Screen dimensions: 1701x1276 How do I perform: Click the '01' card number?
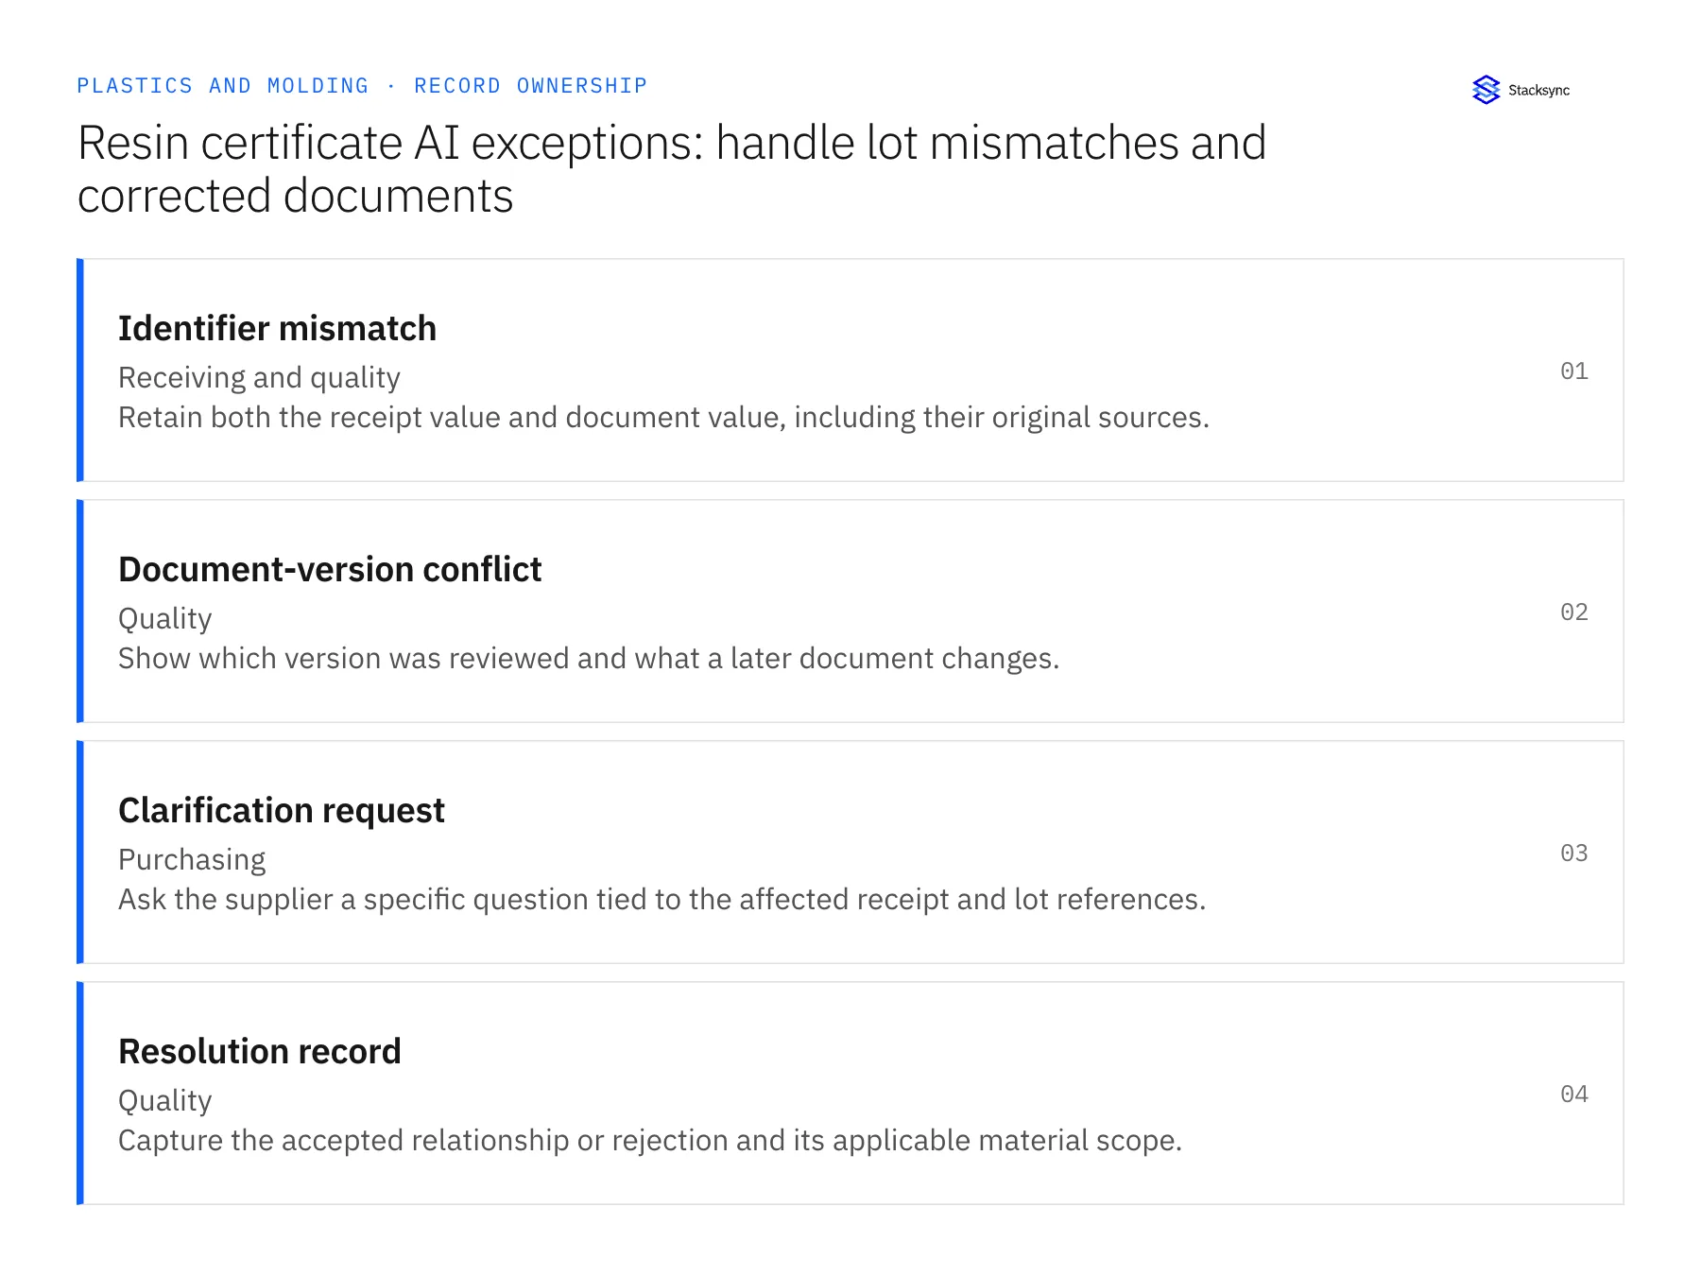(x=1573, y=371)
